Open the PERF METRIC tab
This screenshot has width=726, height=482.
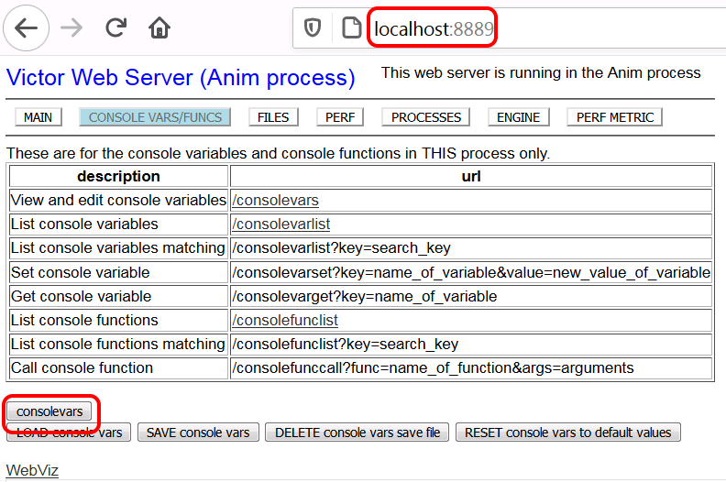coord(615,117)
